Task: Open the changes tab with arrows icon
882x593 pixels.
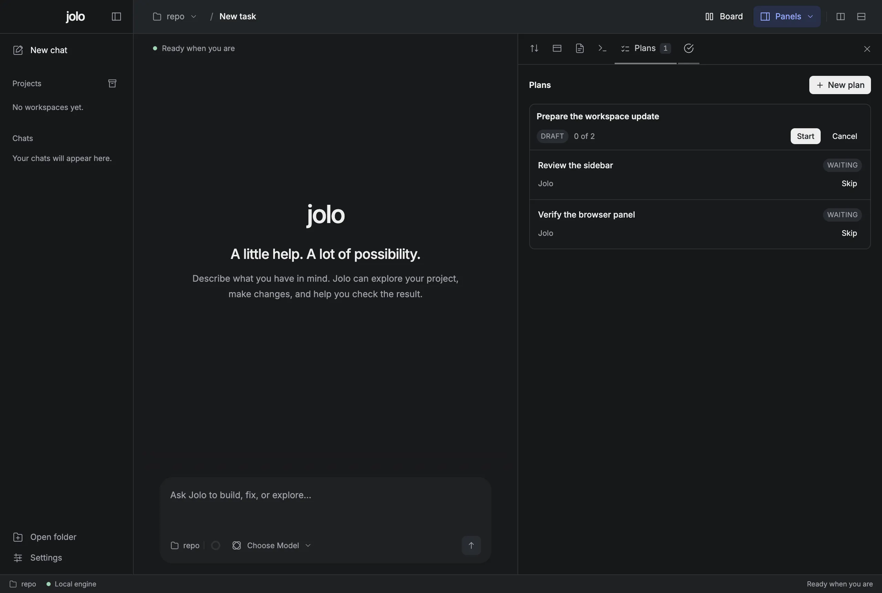Action: pos(534,48)
